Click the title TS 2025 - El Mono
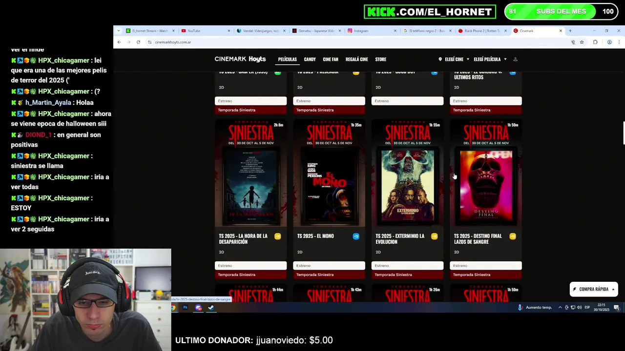This screenshot has width=625, height=351. click(315, 236)
